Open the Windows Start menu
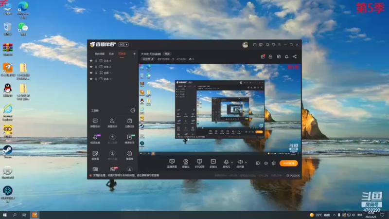 point(5,215)
